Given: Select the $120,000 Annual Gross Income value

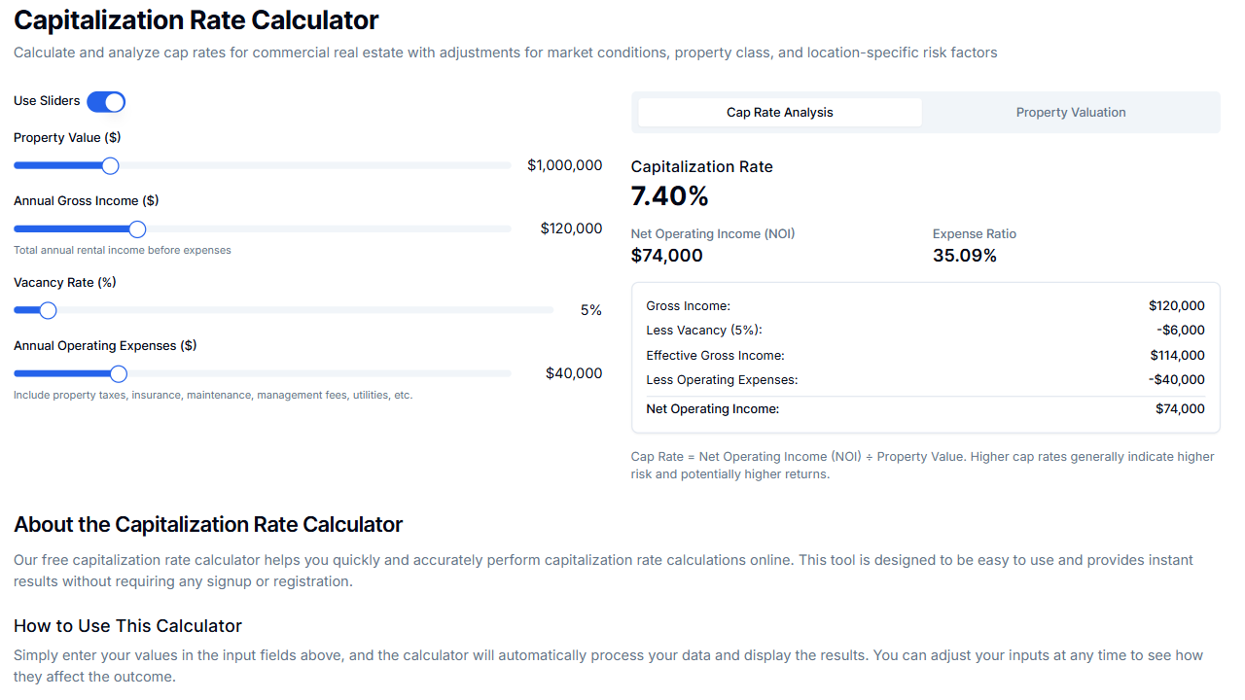Looking at the screenshot, I should tap(570, 228).
